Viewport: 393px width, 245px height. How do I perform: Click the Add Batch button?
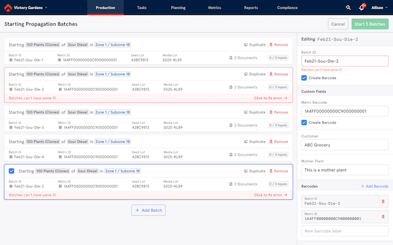149,210
